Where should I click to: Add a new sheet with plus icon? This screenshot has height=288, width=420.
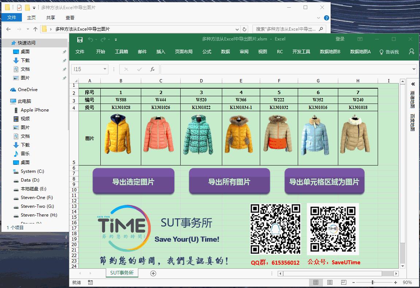tap(153, 273)
